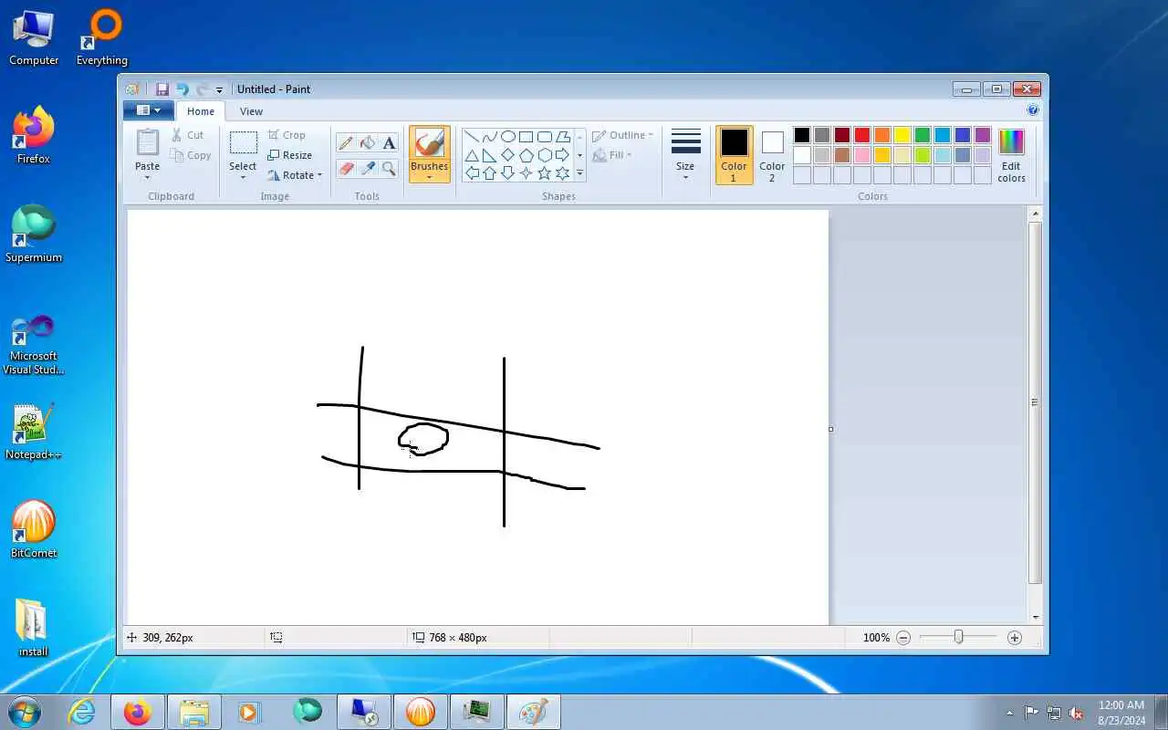Switch to the Home tab
Image resolution: width=1168 pixels, height=730 pixels.
pos(201,111)
